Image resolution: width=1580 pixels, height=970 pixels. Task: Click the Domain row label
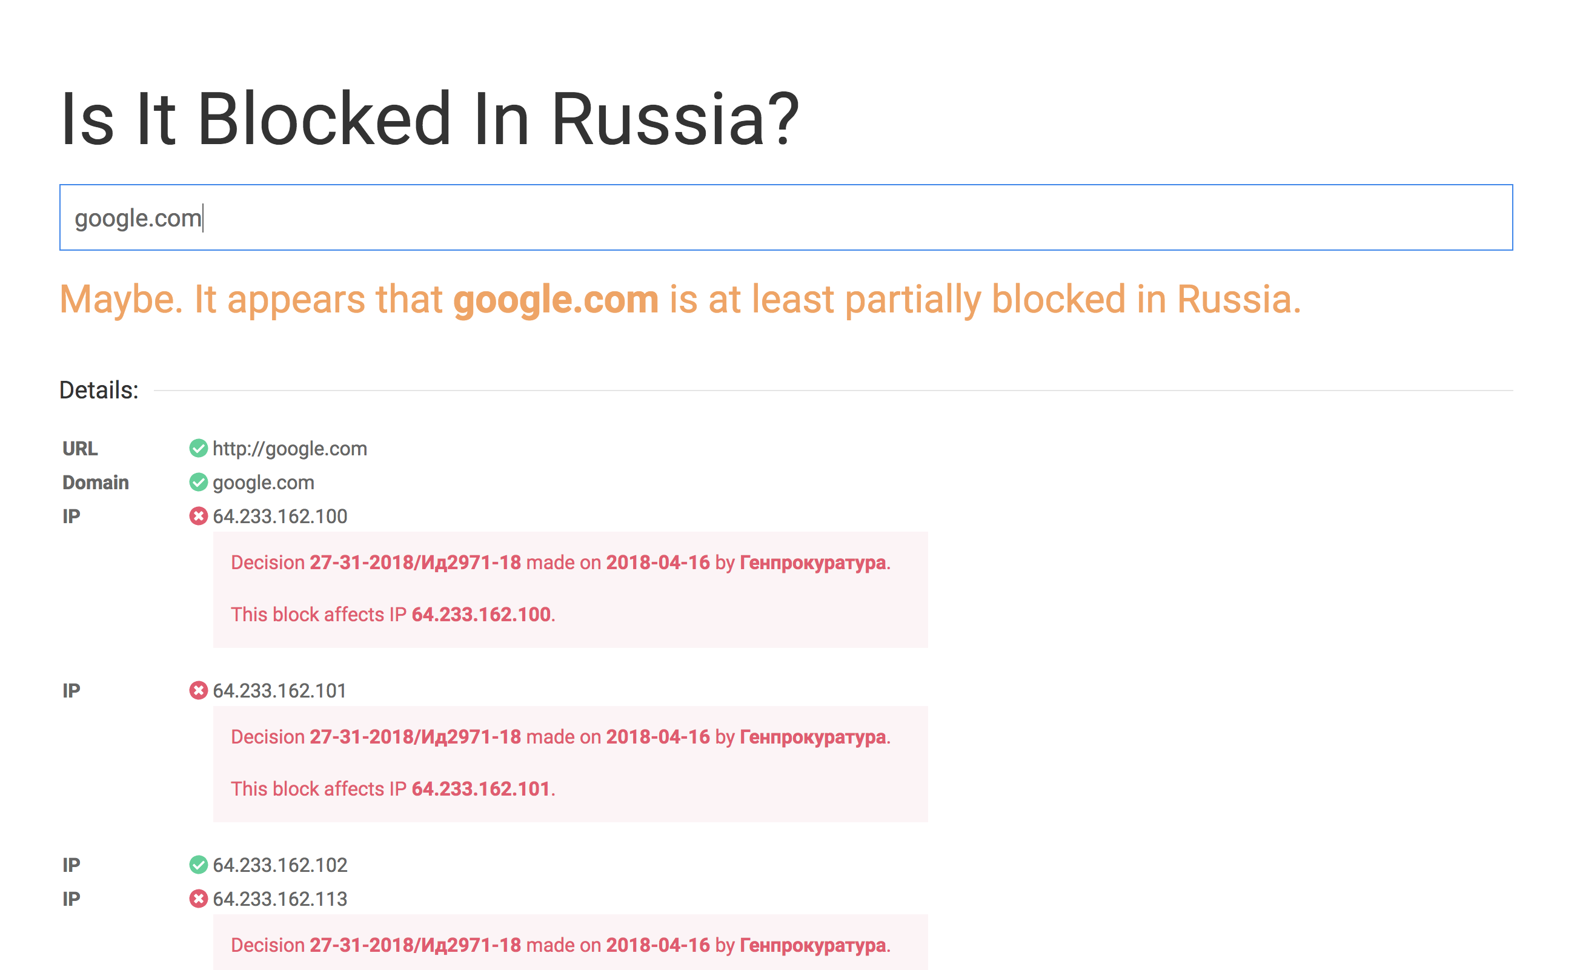[x=95, y=482]
